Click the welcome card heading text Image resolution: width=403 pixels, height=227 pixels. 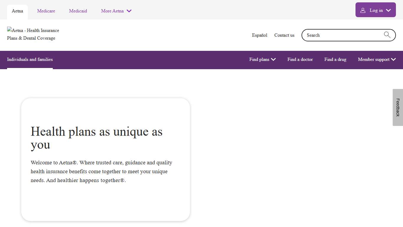pos(96,138)
